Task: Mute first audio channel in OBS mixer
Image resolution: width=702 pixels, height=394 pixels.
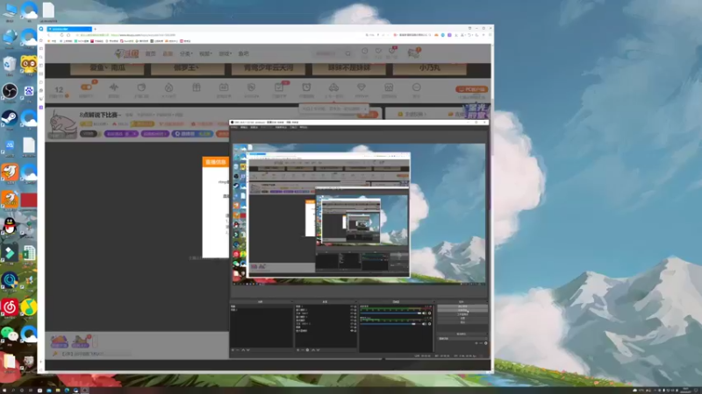Action: click(x=424, y=313)
